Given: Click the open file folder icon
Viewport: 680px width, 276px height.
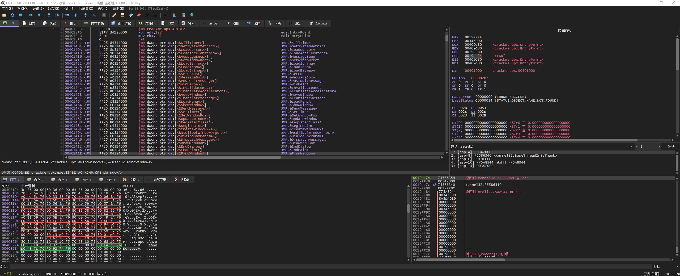Looking at the screenshot, I should pos(4,15).
